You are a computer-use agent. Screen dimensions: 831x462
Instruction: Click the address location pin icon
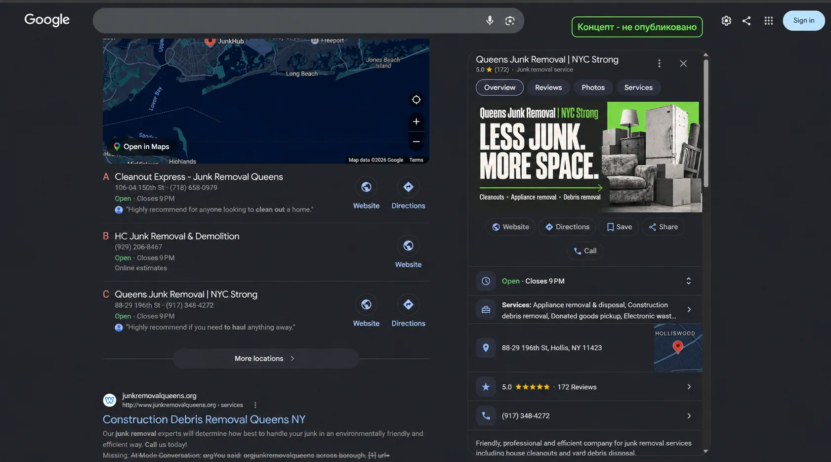[486, 348]
